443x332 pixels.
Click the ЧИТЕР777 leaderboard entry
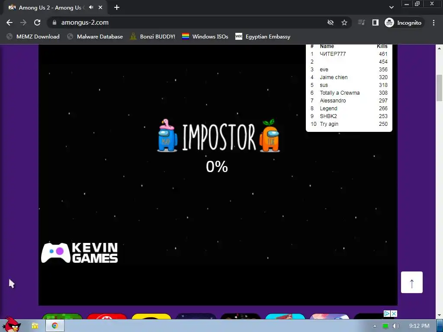coord(349,54)
